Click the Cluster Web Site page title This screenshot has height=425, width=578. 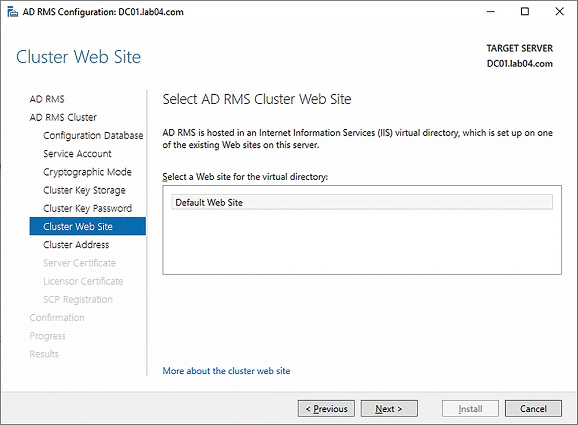tap(79, 57)
